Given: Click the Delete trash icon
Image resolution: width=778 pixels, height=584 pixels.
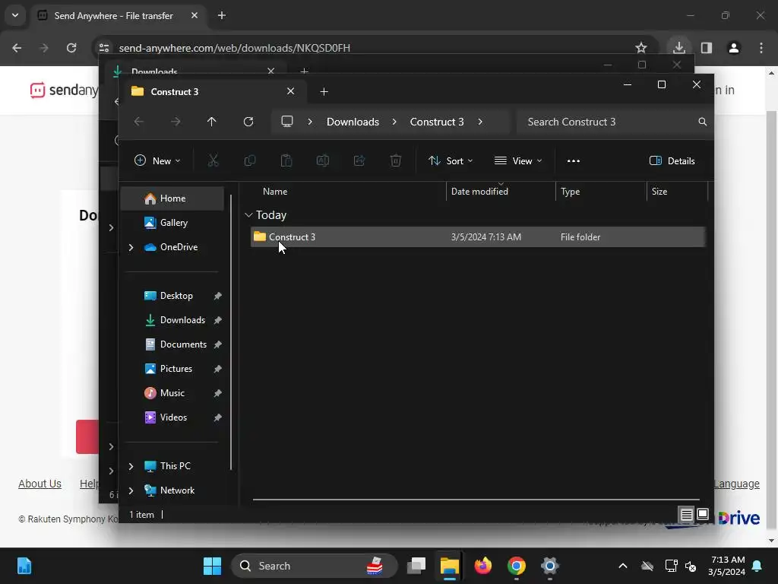Looking at the screenshot, I should [x=395, y=160].
